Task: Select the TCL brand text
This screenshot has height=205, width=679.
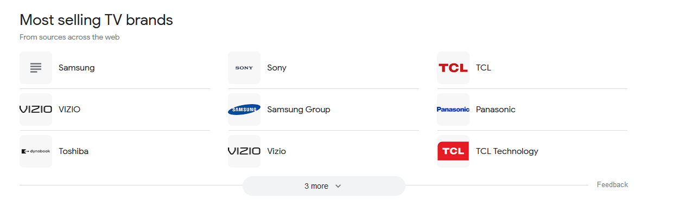Action: pos(484,68)
